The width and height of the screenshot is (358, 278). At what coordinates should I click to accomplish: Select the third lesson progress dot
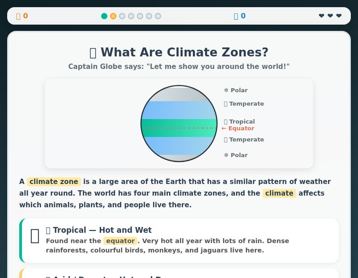coord(122,16)
